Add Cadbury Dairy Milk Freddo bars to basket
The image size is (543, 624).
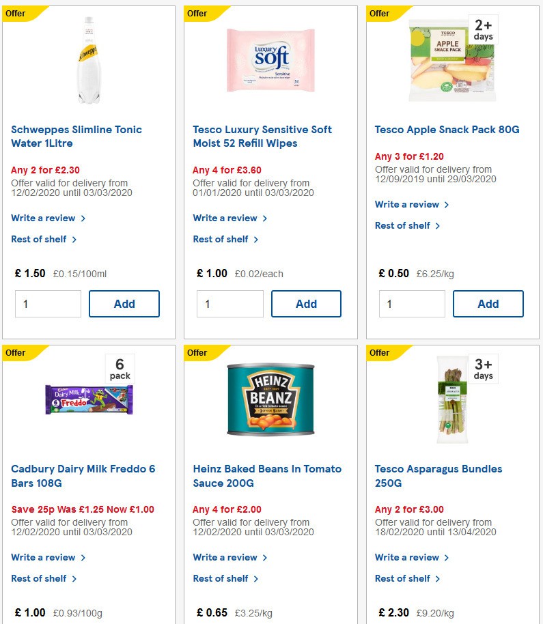coord(124,621)
